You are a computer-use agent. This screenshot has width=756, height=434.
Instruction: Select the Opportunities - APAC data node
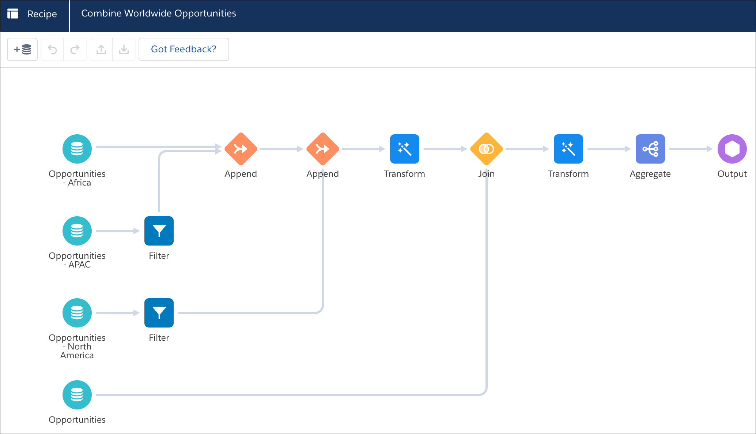pyautogui.click(x=77, y=231)
